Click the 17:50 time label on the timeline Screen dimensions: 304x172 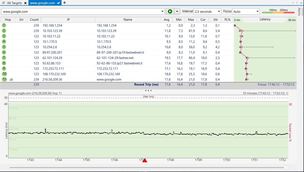227,160
